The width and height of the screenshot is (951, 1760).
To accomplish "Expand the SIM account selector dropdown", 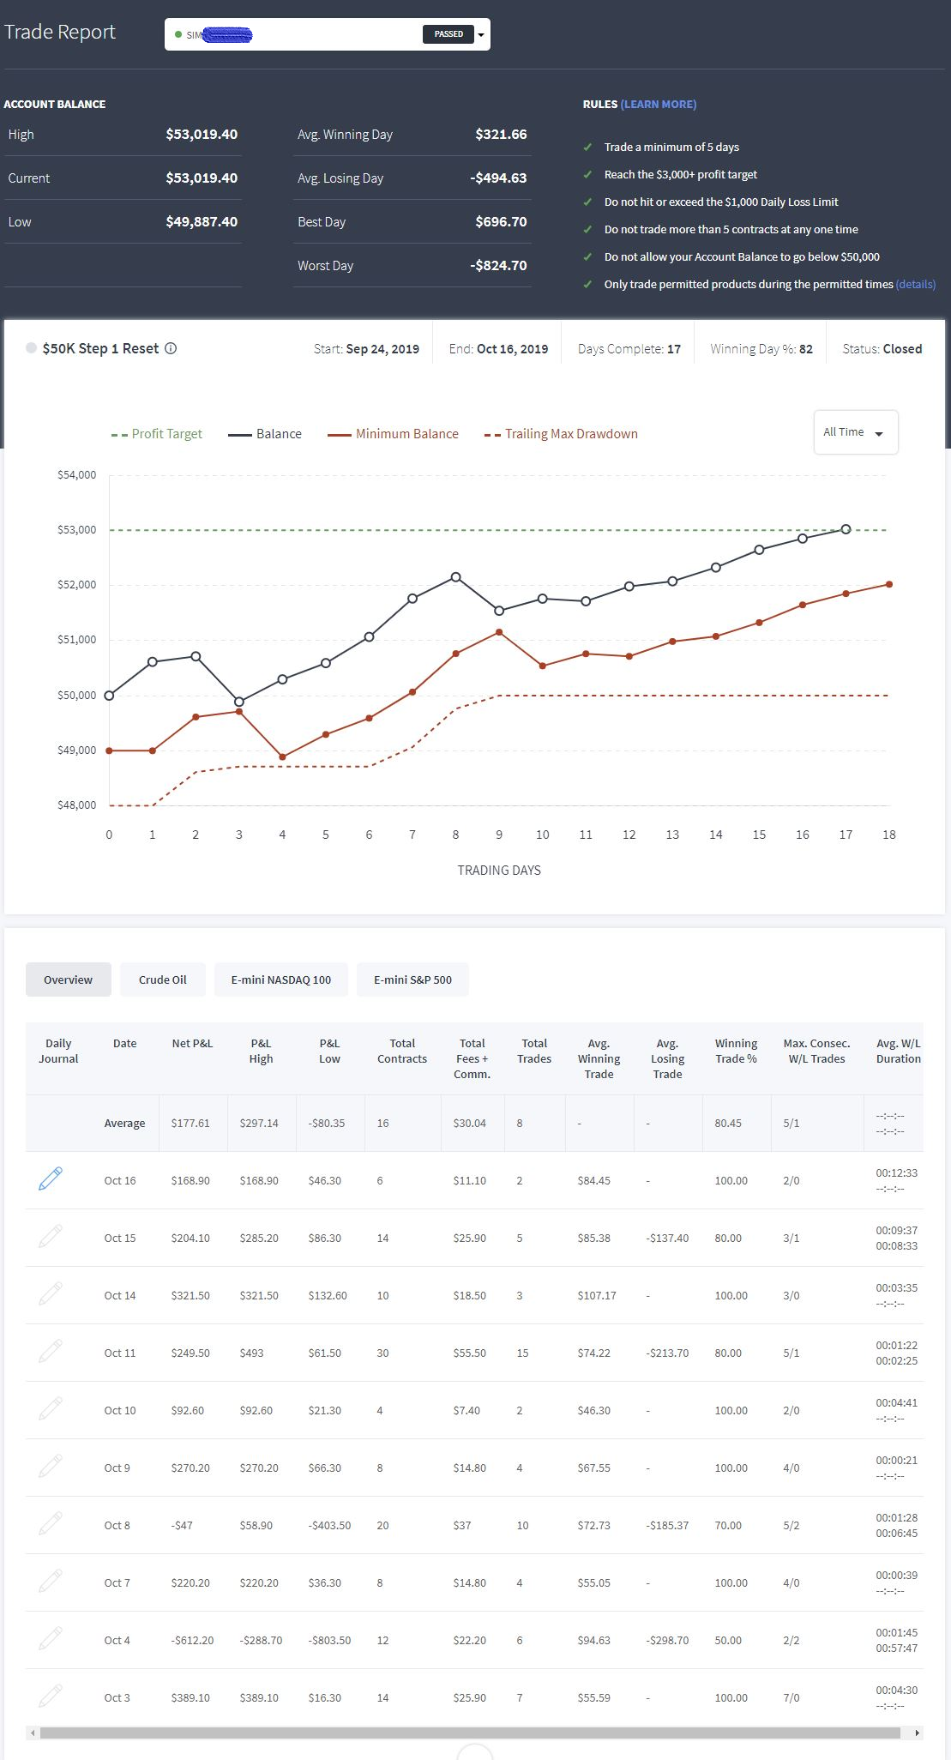I will tap(327, 34).
